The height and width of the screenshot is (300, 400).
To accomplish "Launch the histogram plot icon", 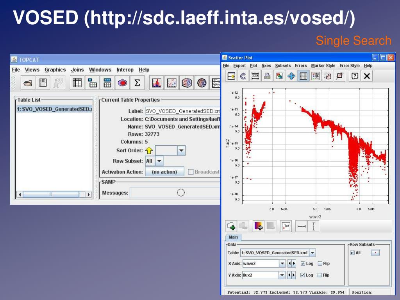I will pos(156,83).
